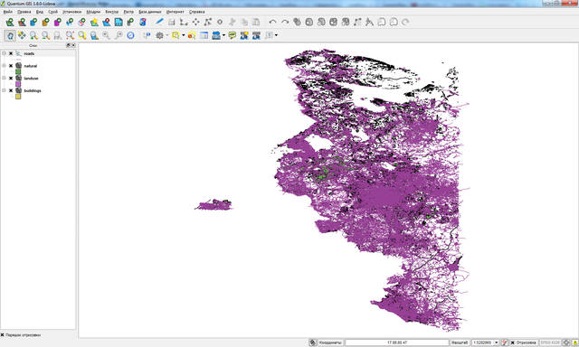Collapse the buildings layer tree node
Viewport: 579px width, 347px height.
[4, 90]
